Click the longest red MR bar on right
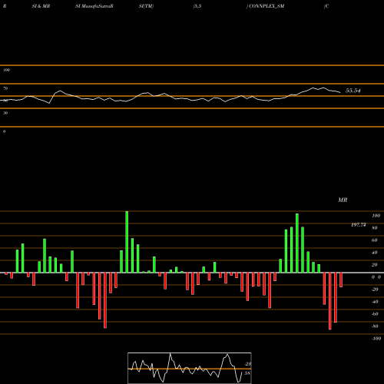Screen dimensions: 384x384 coord(330,301)
